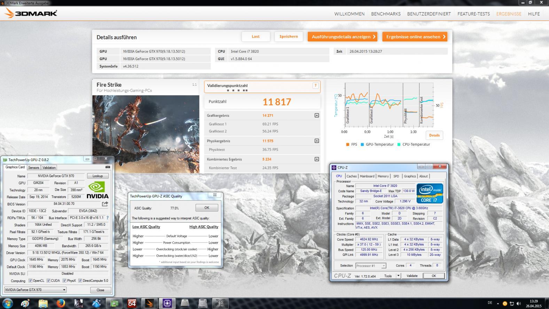Viewport: 549px width, 309px height.
Task: Click the Bus Interface question mark icon
Action: (x=107, y=218)
